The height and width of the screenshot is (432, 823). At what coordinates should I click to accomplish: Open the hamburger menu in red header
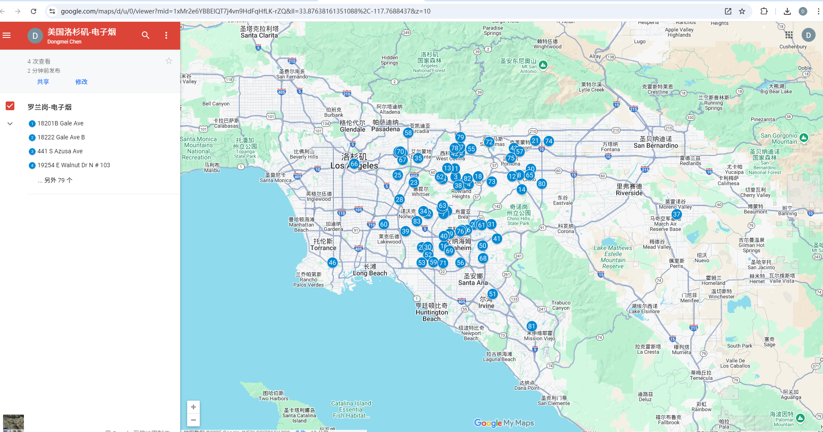7,35
